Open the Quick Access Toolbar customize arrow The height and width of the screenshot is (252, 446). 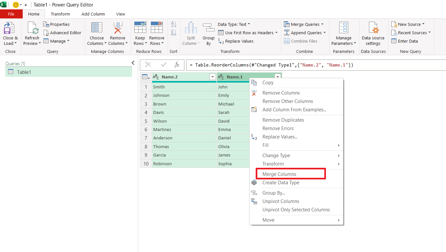[x=26, y=5]
